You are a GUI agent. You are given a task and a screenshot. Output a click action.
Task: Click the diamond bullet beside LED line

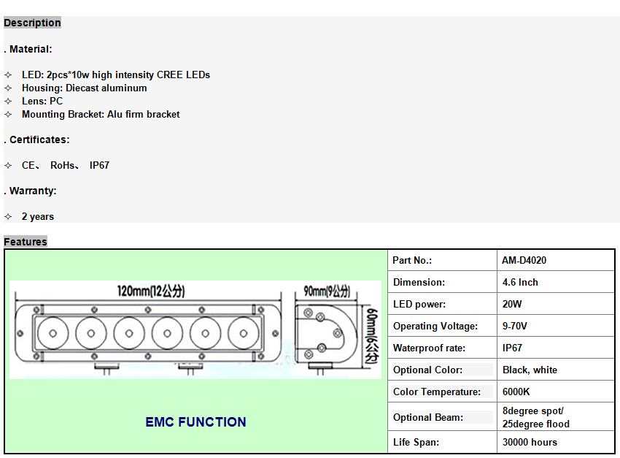(x=8, y=75)
